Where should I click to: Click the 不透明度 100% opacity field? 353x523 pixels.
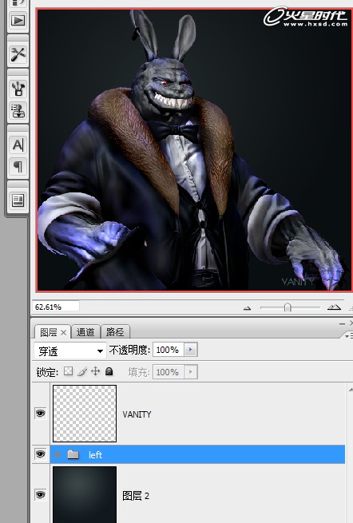[x=169, y=350]
